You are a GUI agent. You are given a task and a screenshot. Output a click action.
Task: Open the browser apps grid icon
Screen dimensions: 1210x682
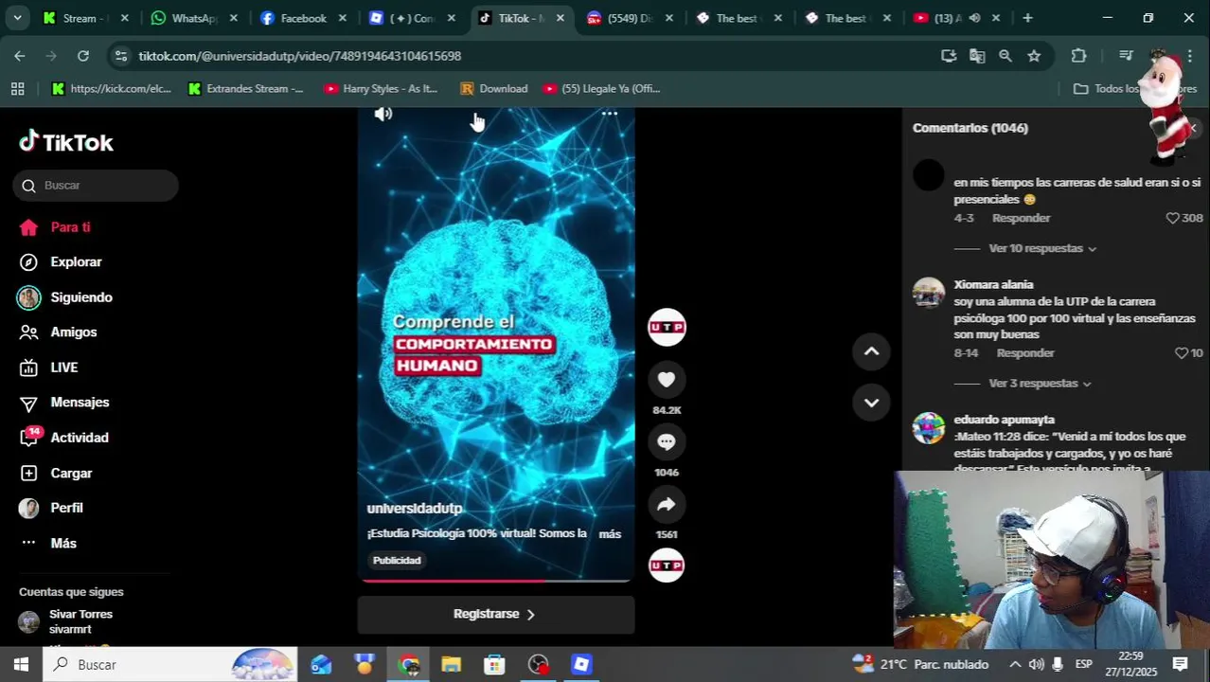point(17,88)
